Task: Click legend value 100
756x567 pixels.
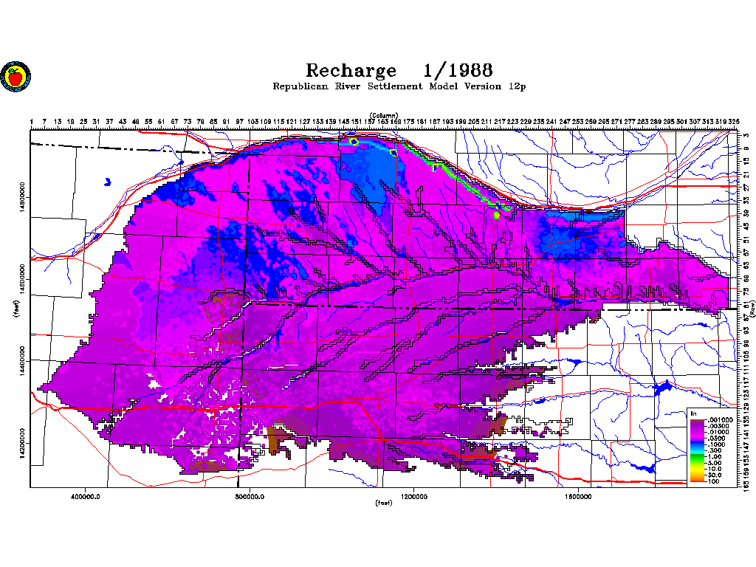Action: click(714, 481)
